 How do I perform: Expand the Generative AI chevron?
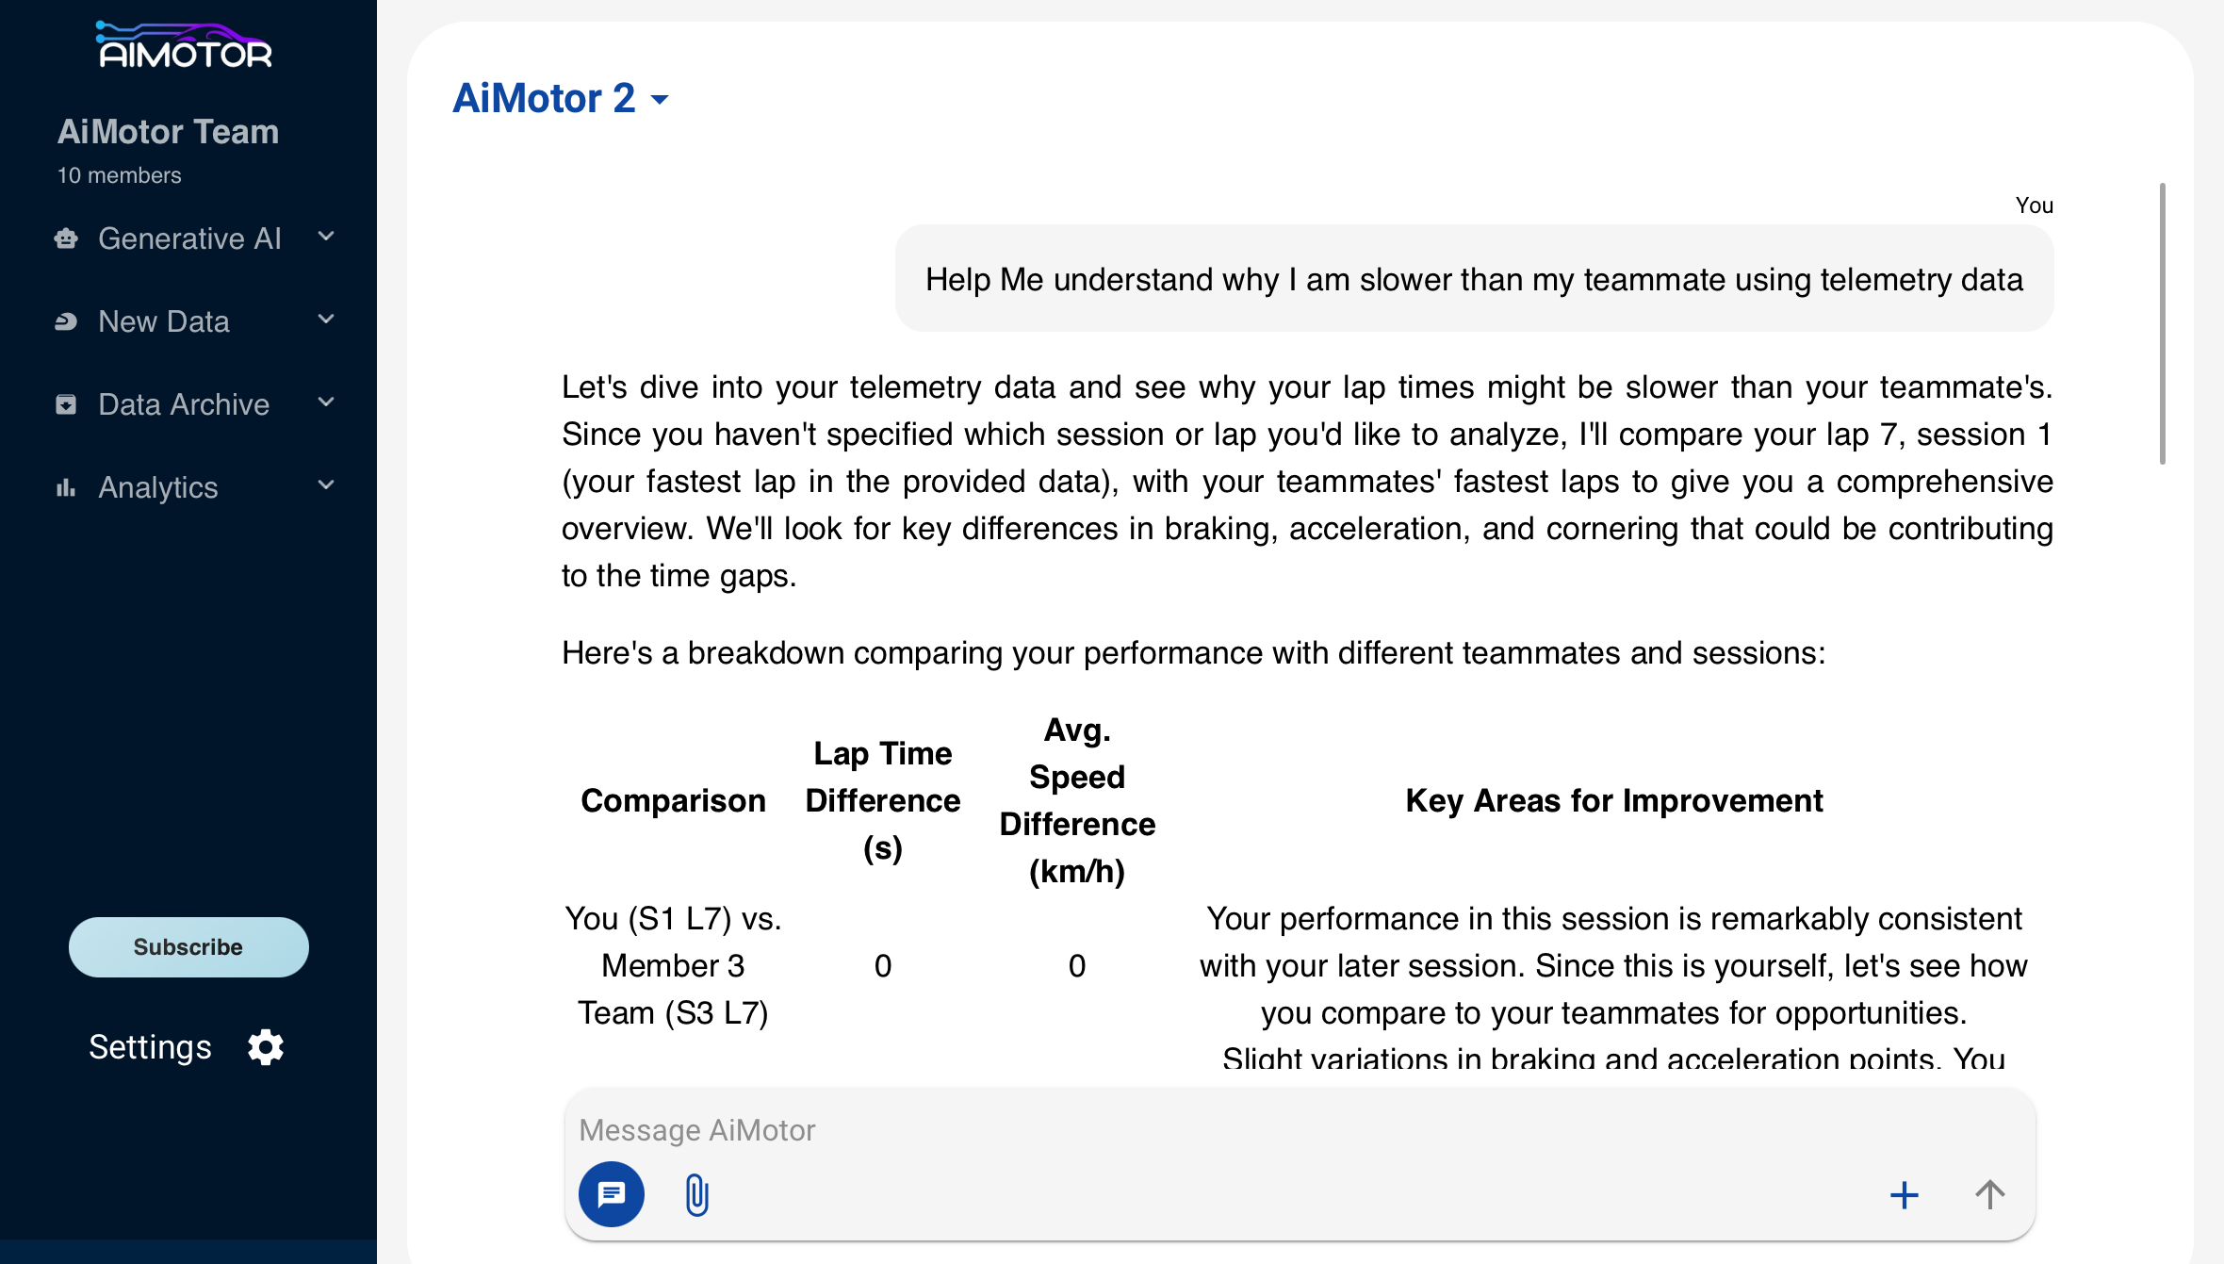[x=326, y=237]
